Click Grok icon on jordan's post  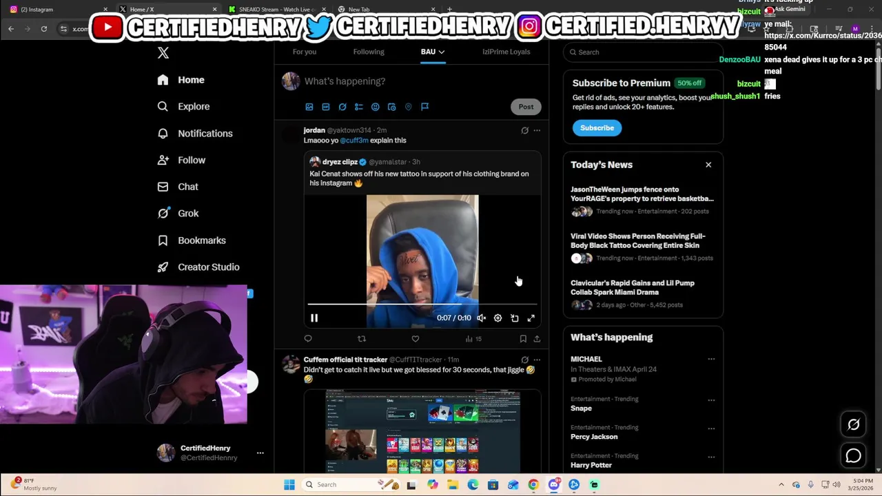[524, 130]
